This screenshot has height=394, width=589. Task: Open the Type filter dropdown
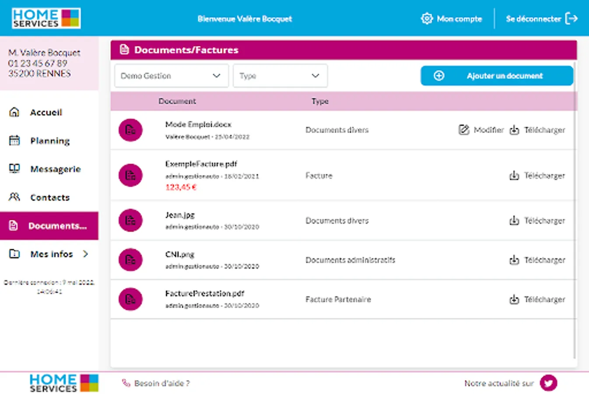click(x=280, y=76)
